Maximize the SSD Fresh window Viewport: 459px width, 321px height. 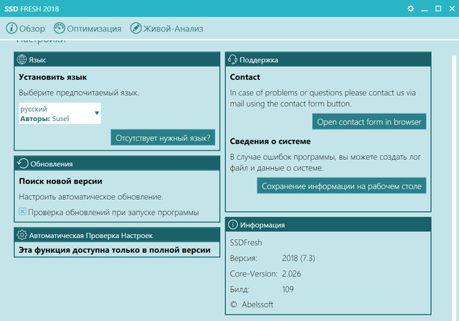click(x=437, y=8)
